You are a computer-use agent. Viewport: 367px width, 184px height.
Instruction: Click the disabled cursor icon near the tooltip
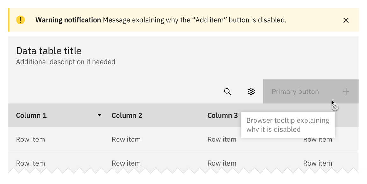click(335, 107)
